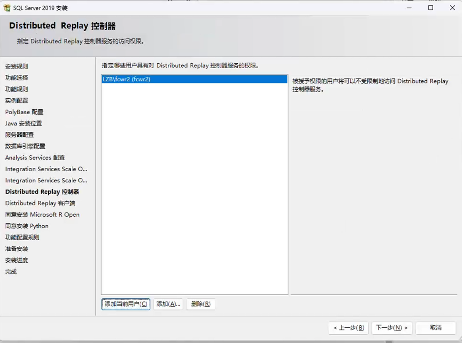
Task: Select the LZB\fcwr2 (fcwr2) user entry
Action: pyautogui.click(x=194, y=79)
